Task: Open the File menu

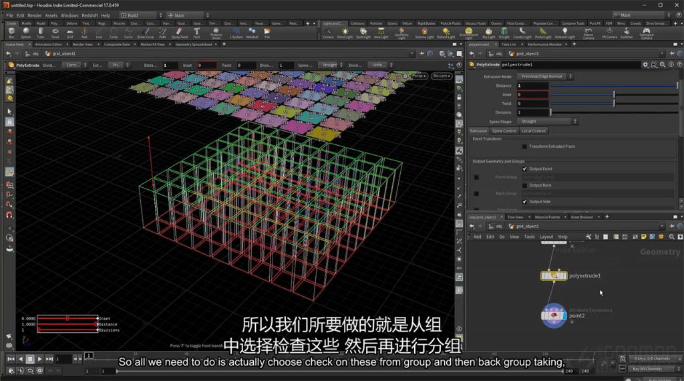Action: pos(9,15)
